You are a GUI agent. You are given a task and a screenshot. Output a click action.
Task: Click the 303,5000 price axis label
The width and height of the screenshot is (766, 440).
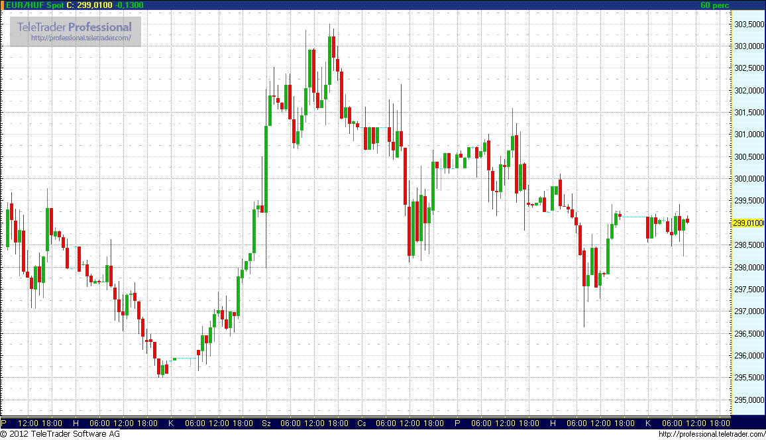click(749, 24)
